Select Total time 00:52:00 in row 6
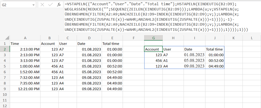 click(112, 72)
